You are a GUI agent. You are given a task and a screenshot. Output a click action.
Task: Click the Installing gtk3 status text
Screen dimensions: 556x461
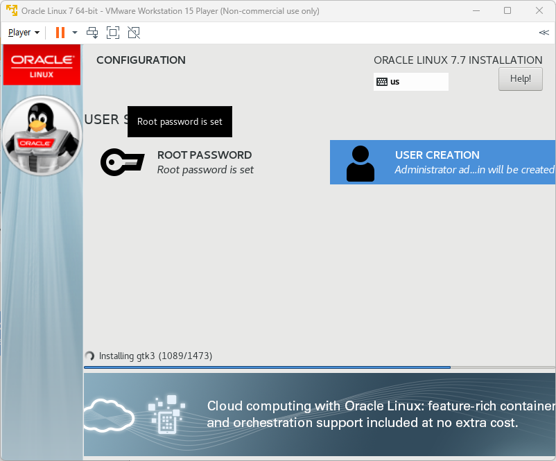[x=155, y=356]
